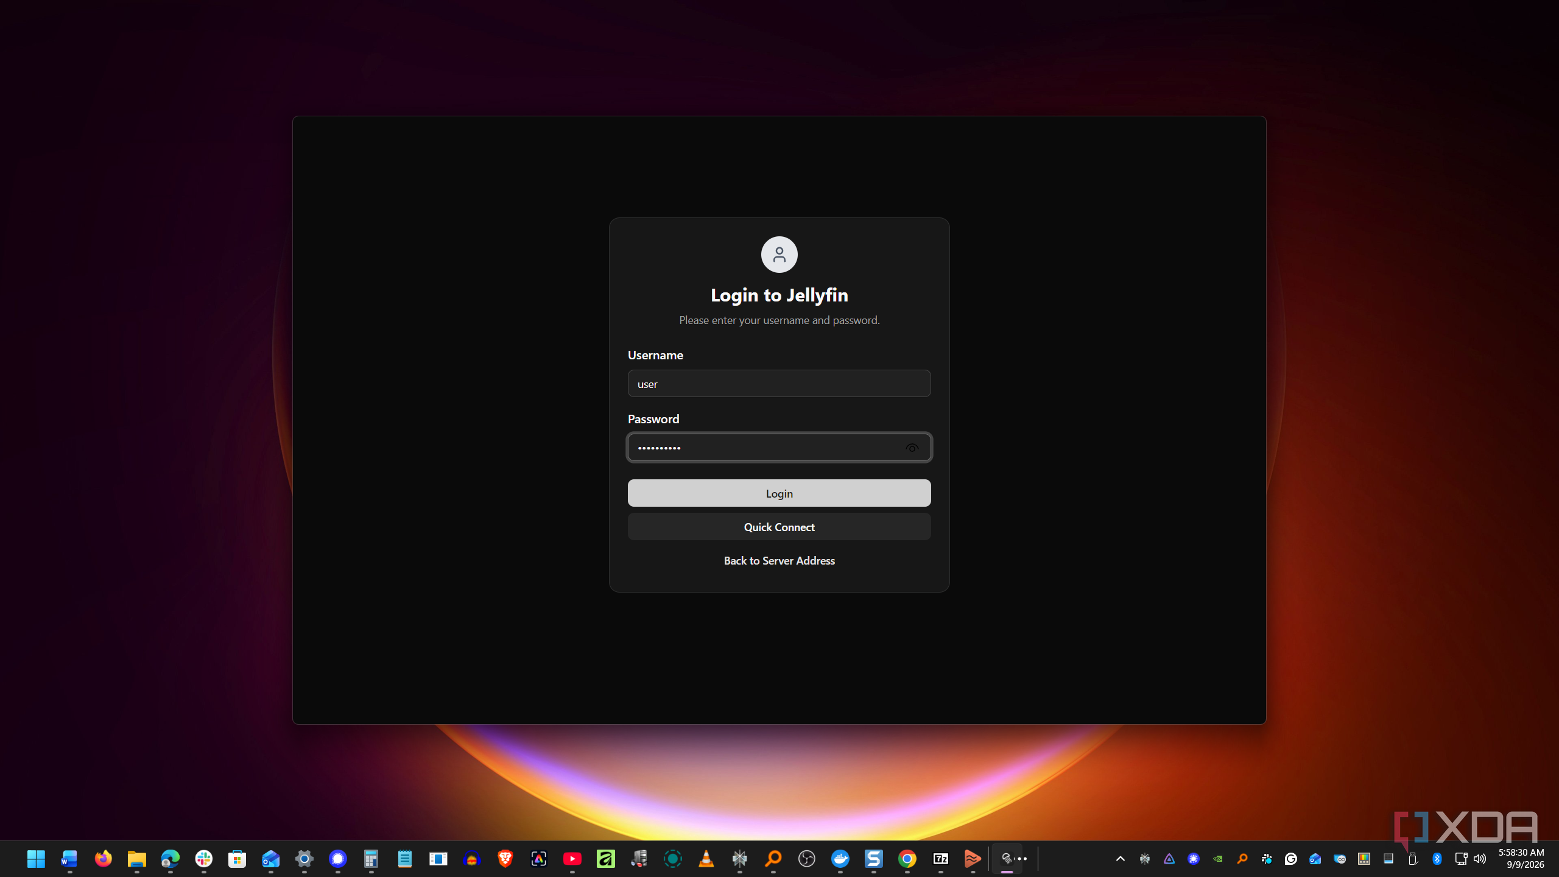
Task: Open Bluetooth tray icon
Action: tap(1437, 859)
